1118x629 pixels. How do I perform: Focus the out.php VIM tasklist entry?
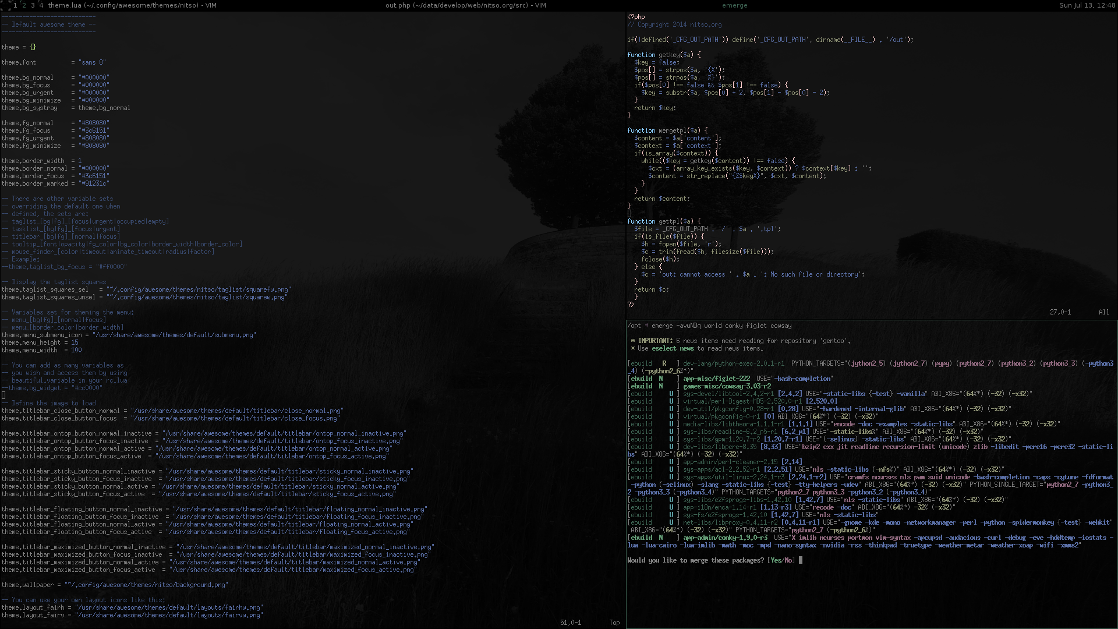(x=466, y=5)
